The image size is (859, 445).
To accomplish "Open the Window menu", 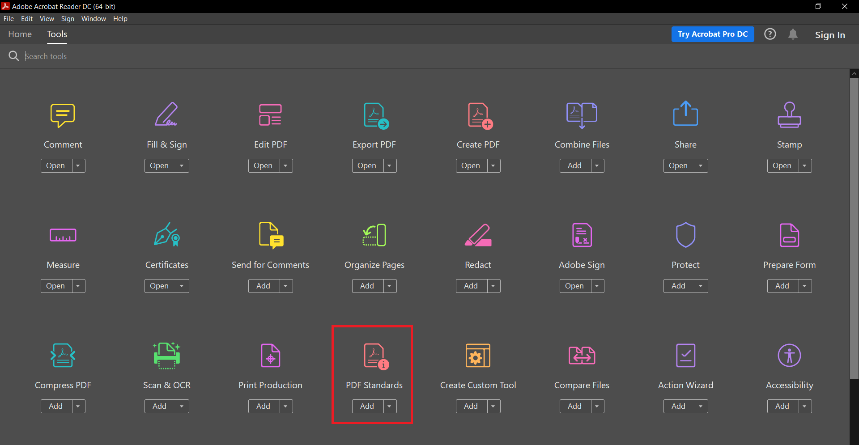I will tap(94, 19).
